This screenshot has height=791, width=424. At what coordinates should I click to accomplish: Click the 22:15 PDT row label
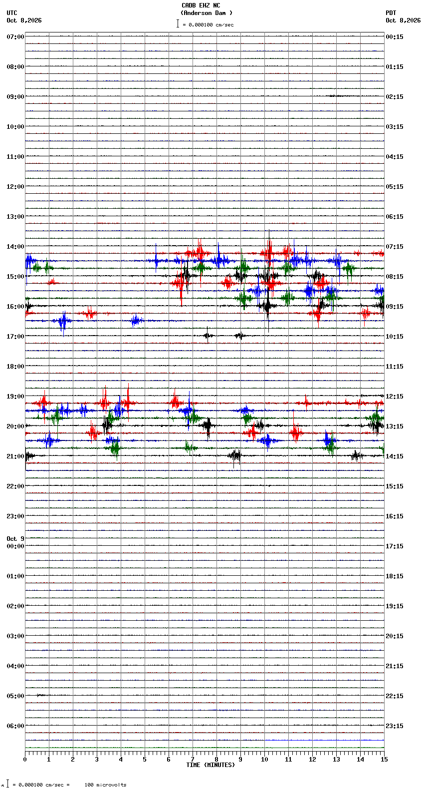395,696
